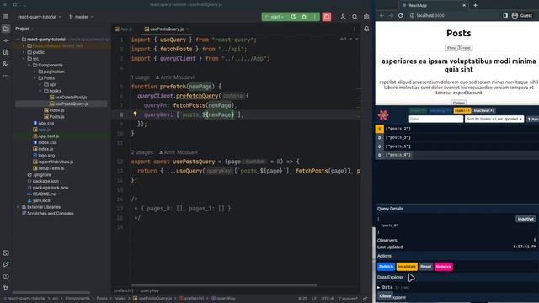
Task: Click the Remove action button
Action: tap(444, 267)
